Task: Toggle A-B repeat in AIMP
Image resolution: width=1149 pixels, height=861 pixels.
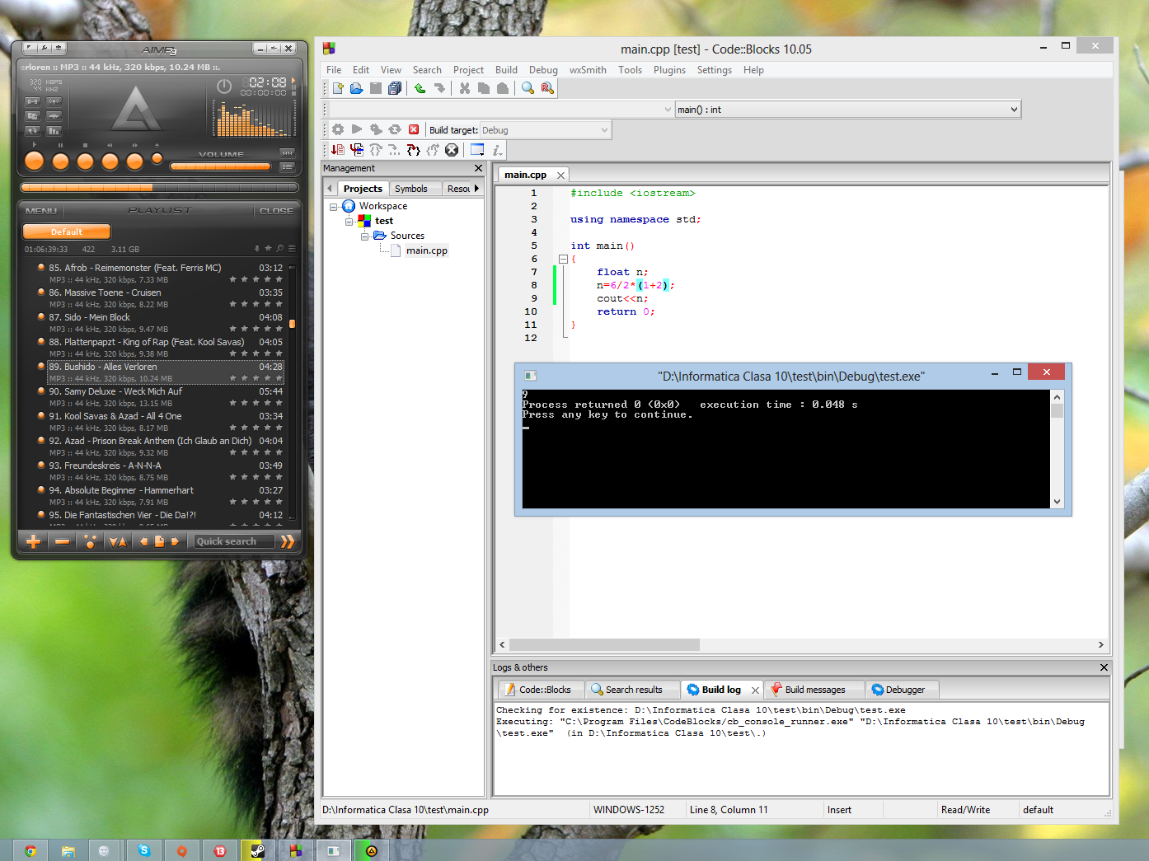Action: [x=32, y=101]
